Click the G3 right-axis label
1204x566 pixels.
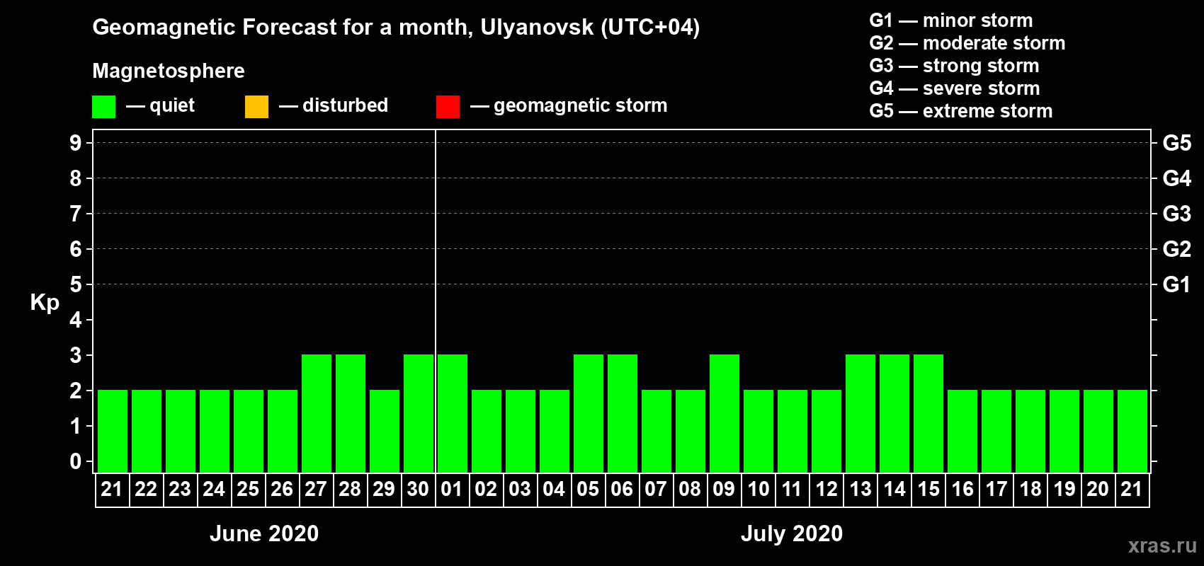(1177, 214)
